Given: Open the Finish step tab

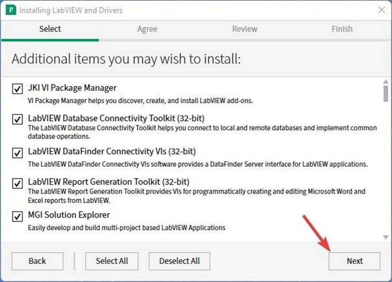Looking at the screenshot, I should 342,29.
